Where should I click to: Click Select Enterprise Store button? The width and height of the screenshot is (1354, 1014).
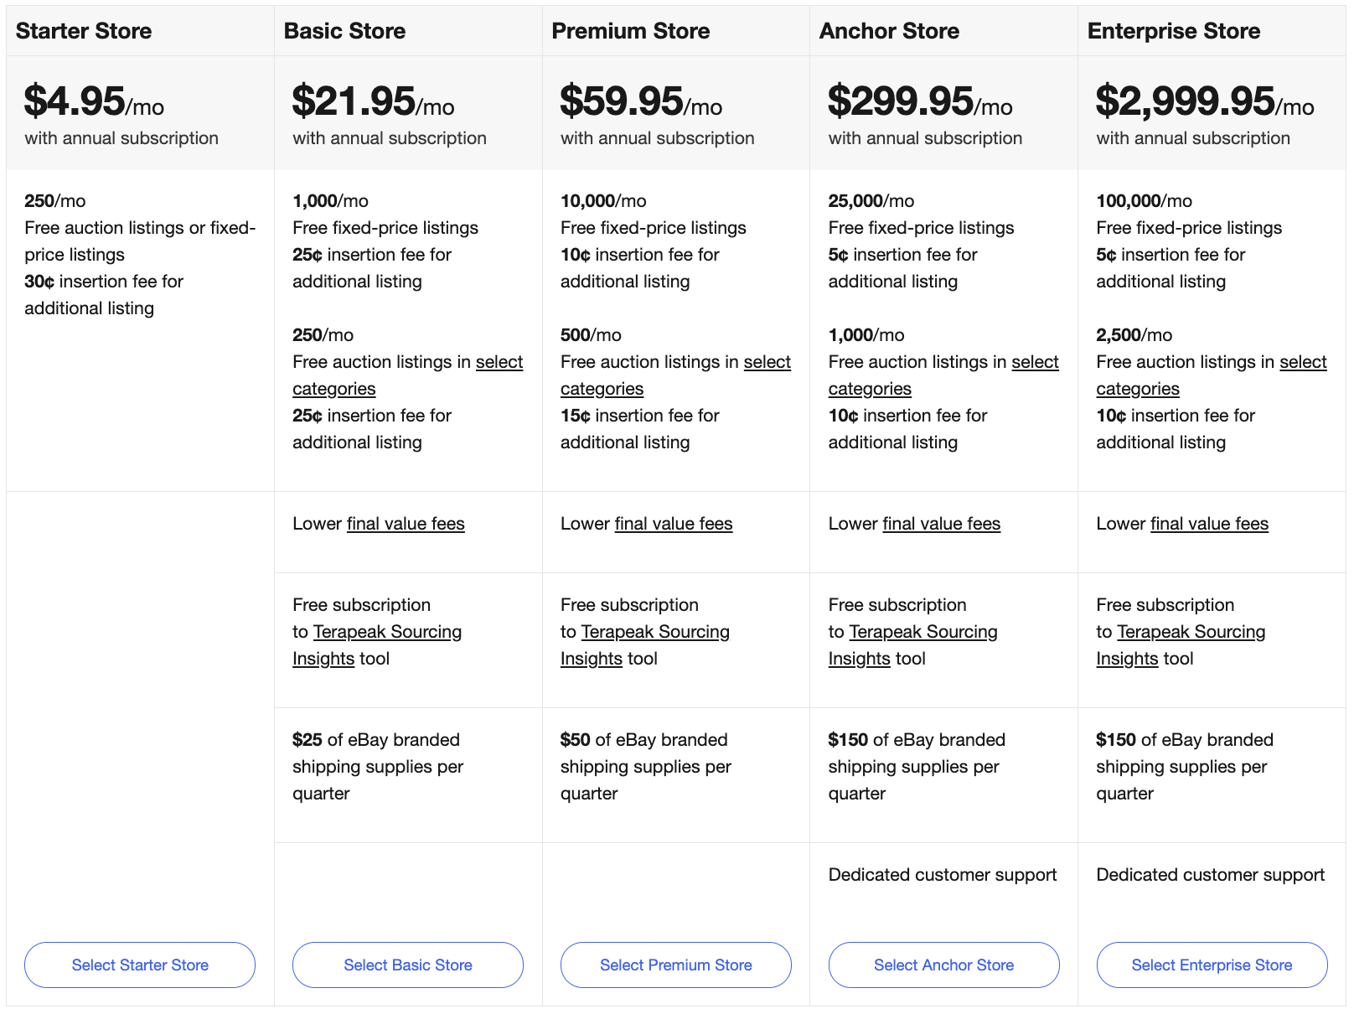point(1212,965)
